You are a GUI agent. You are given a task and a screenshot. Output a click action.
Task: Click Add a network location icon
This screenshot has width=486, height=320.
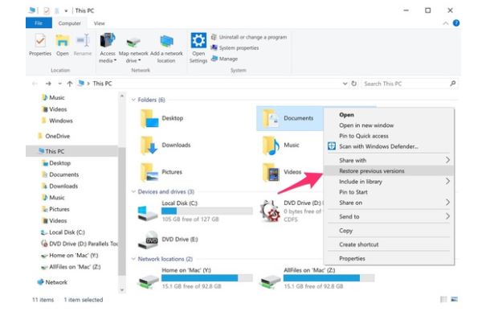166,42
